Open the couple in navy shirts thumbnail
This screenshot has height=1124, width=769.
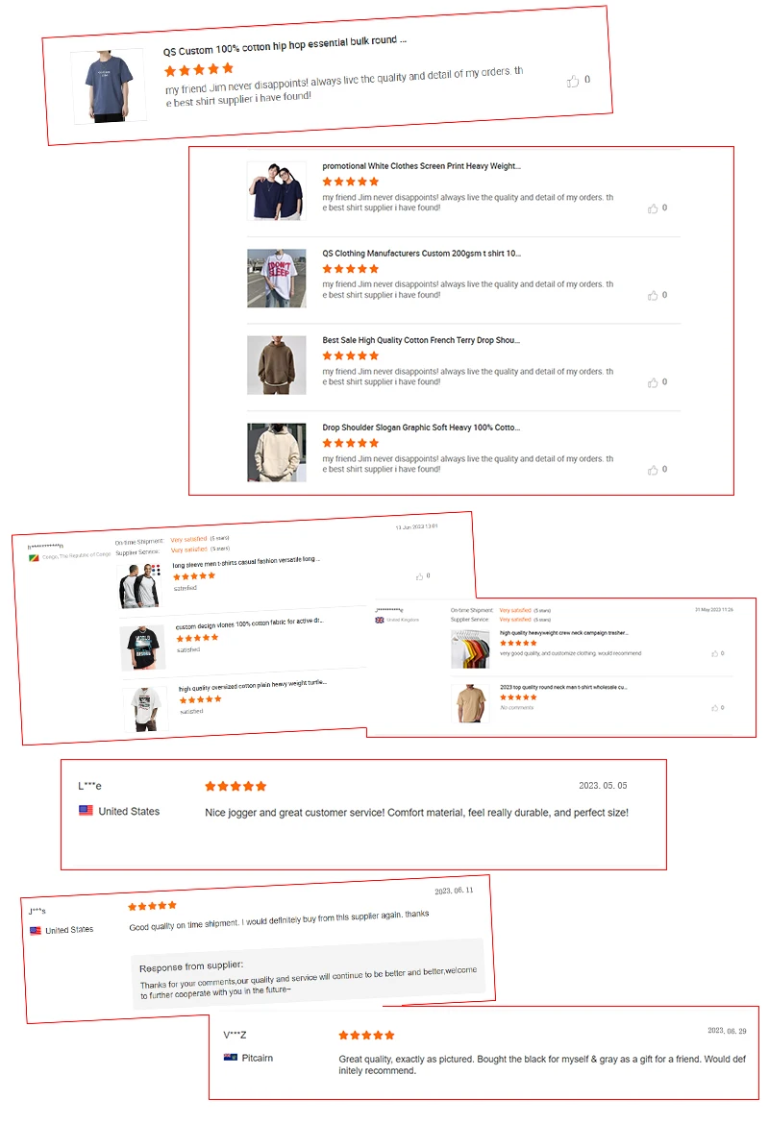pyautogui.click(x=276, y=190)
